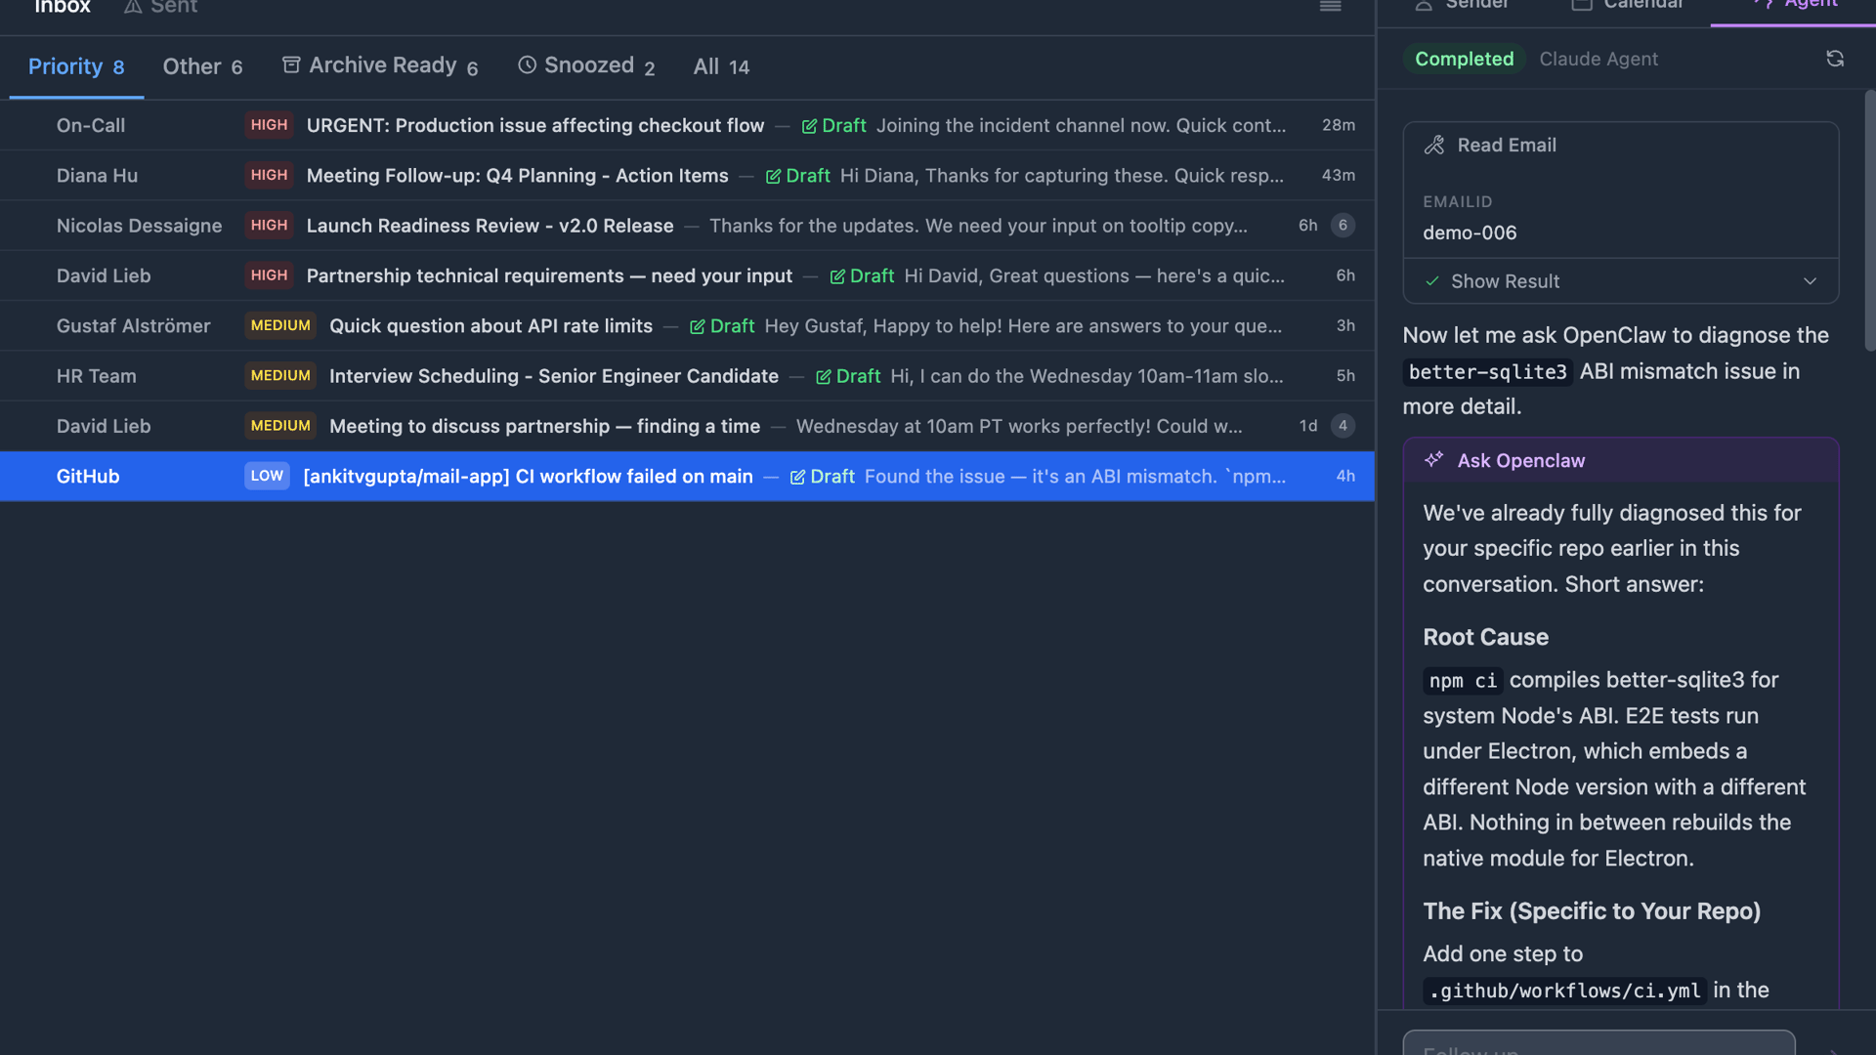Click the Archive Ready box icon
This screenshot has height=1055, width=1876.
(291, 64)
